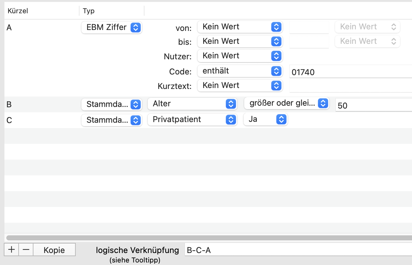Image resolution: width=412 pixels, height=265 pixels.
Task: Open the 'bis' Kein Wert dropdown
Action: click(240, 41)
